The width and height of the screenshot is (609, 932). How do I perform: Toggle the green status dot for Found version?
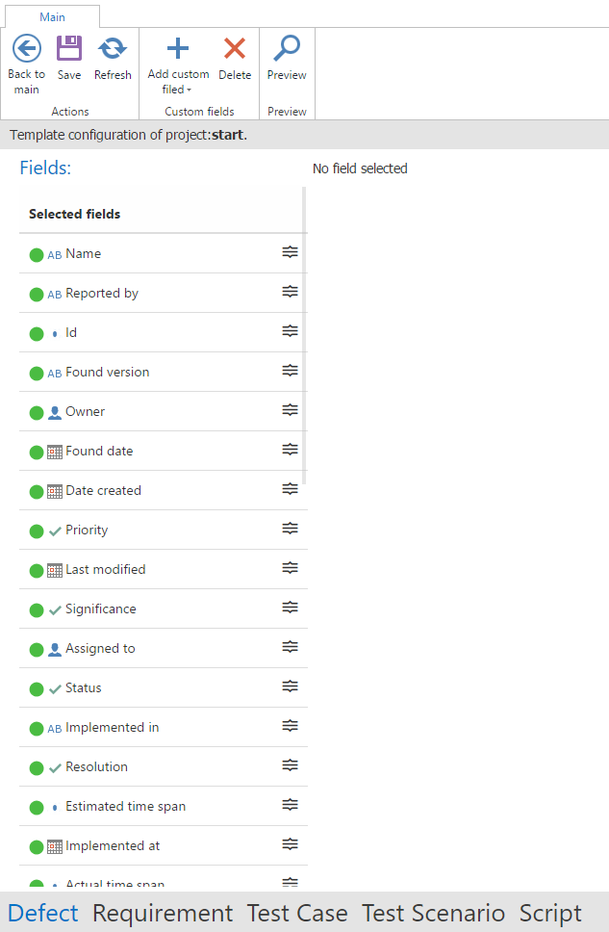(37, 374)
